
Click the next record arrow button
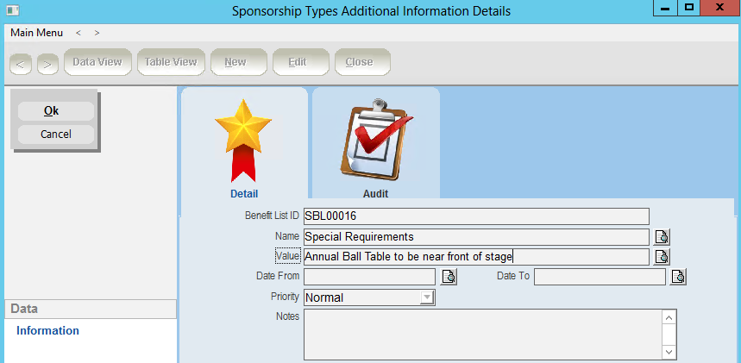47,63
